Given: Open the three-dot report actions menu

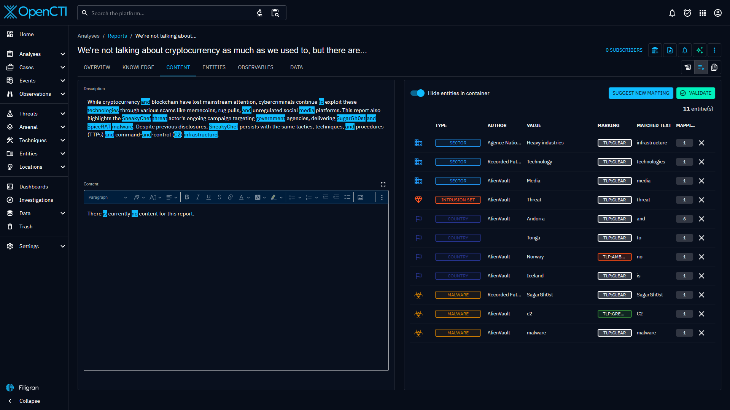Looking at the screenshot, I should pyautogui.click(x=714, y=50).
